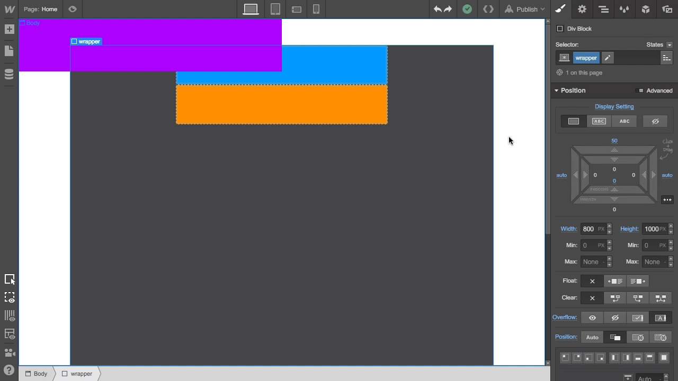Select the orange block on canvas
Screen dimensions: 678x381
click(x=282, y=105)
